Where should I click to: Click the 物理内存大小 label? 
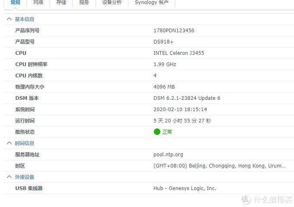click(30, 87)
